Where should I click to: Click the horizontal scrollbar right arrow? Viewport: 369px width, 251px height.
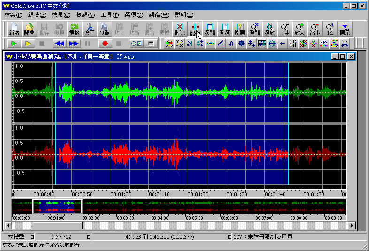tap(352, 226)
